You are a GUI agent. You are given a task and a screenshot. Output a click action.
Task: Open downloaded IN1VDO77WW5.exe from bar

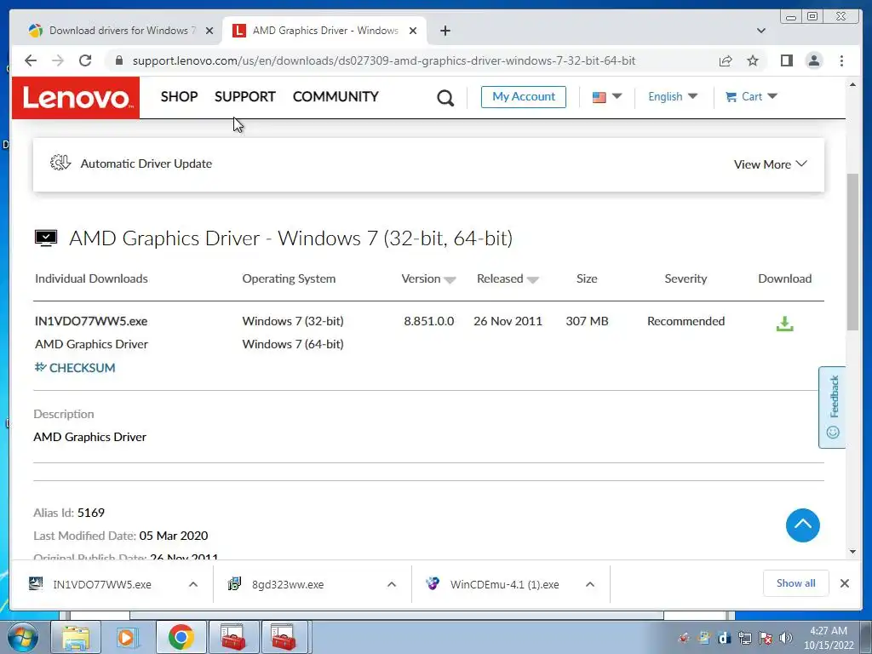102,584
